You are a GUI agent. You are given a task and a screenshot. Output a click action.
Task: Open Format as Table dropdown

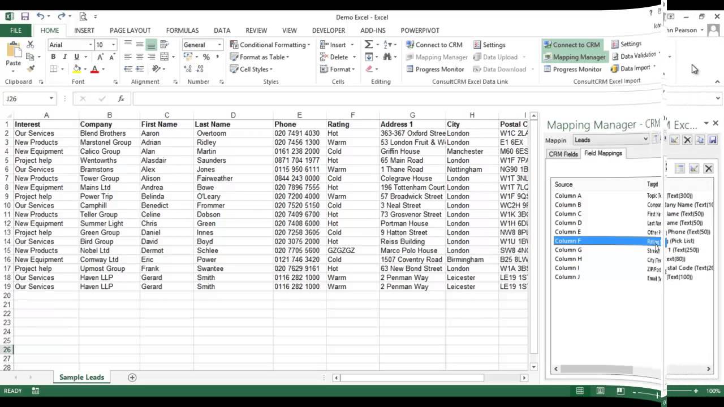coord(259,57)
